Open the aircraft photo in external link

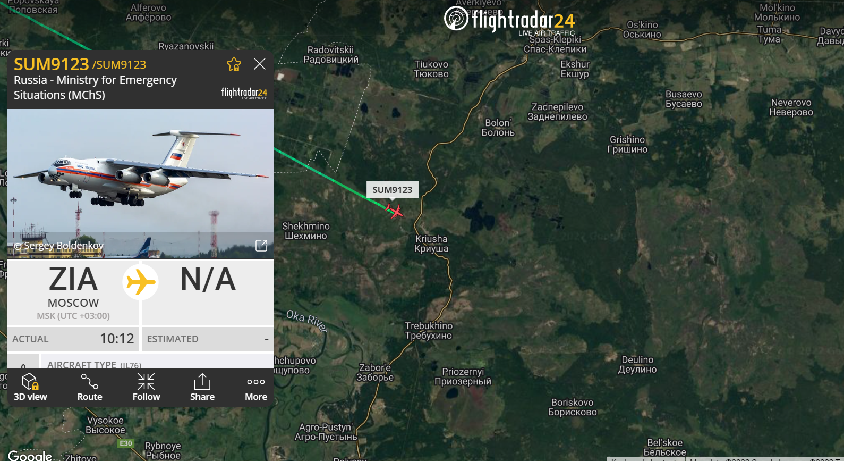pyautogui.click(x=261, y=245)
